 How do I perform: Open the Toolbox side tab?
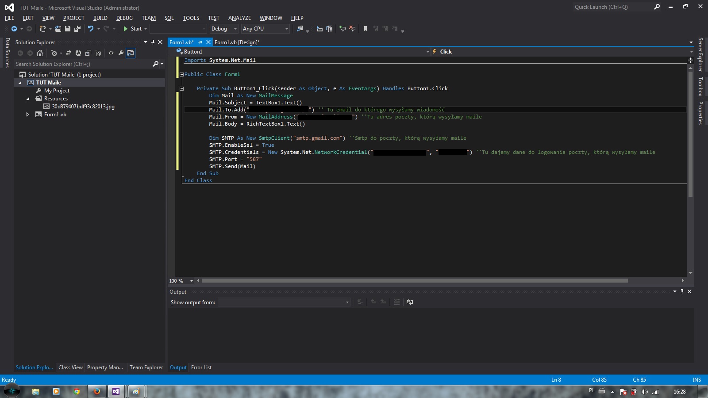[700, 86]
